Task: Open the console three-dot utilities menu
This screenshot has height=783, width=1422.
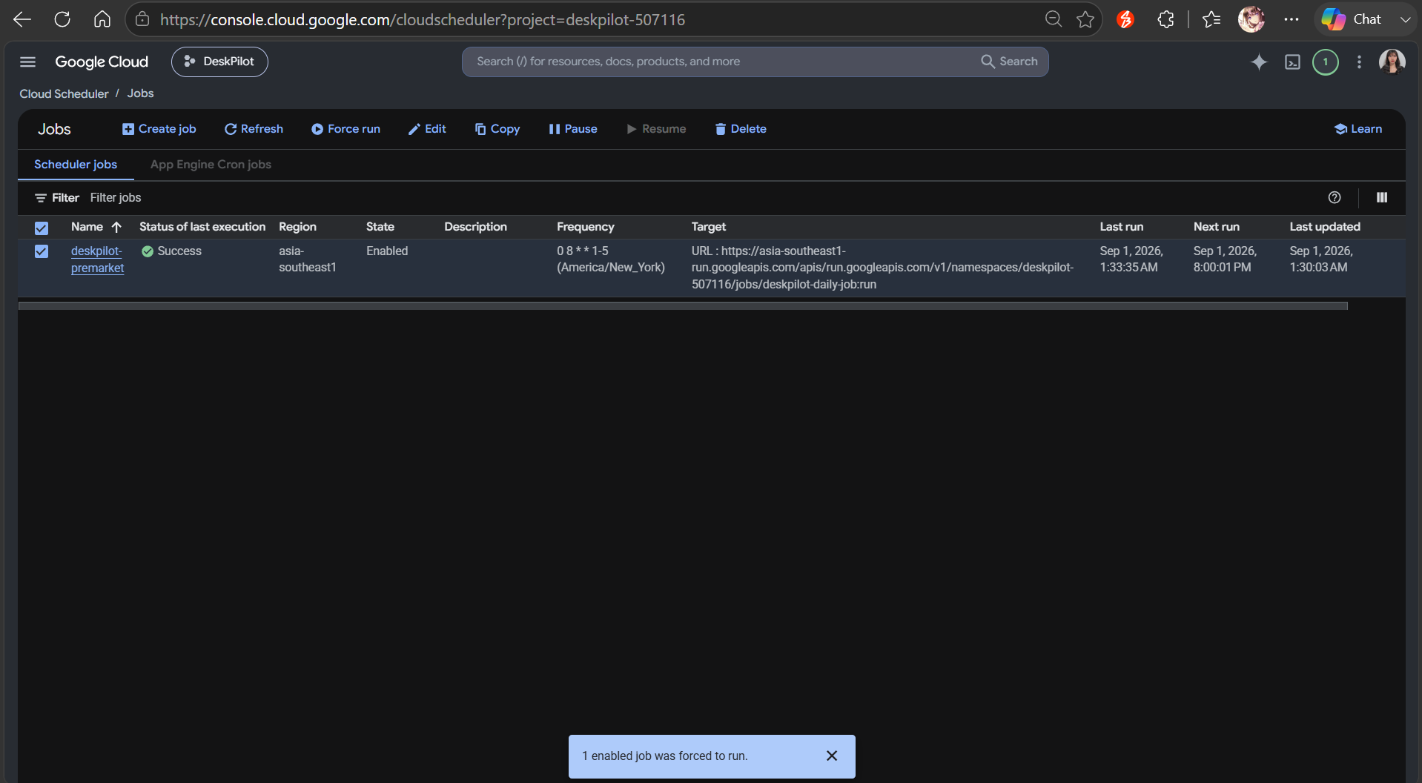Action: coord(1359,62)
